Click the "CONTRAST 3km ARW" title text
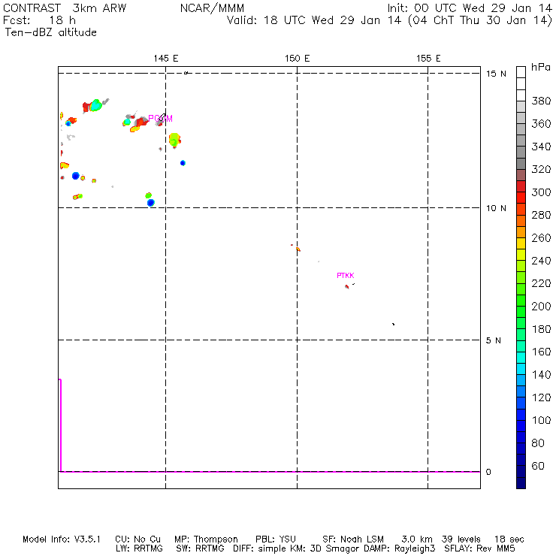 click(x=65, y=8)
